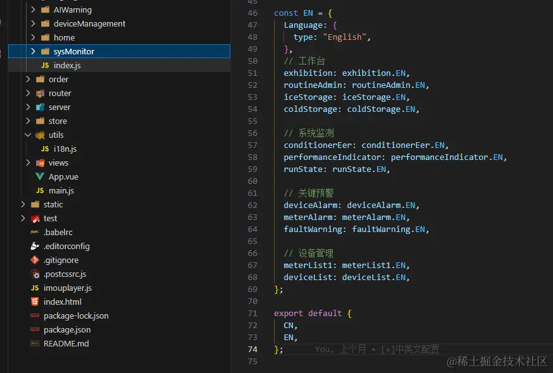The width and height of the screenshot is (553, 373).
Task: Click the utils folder icon
Action: pyautogui.click(x=40, y=135)
